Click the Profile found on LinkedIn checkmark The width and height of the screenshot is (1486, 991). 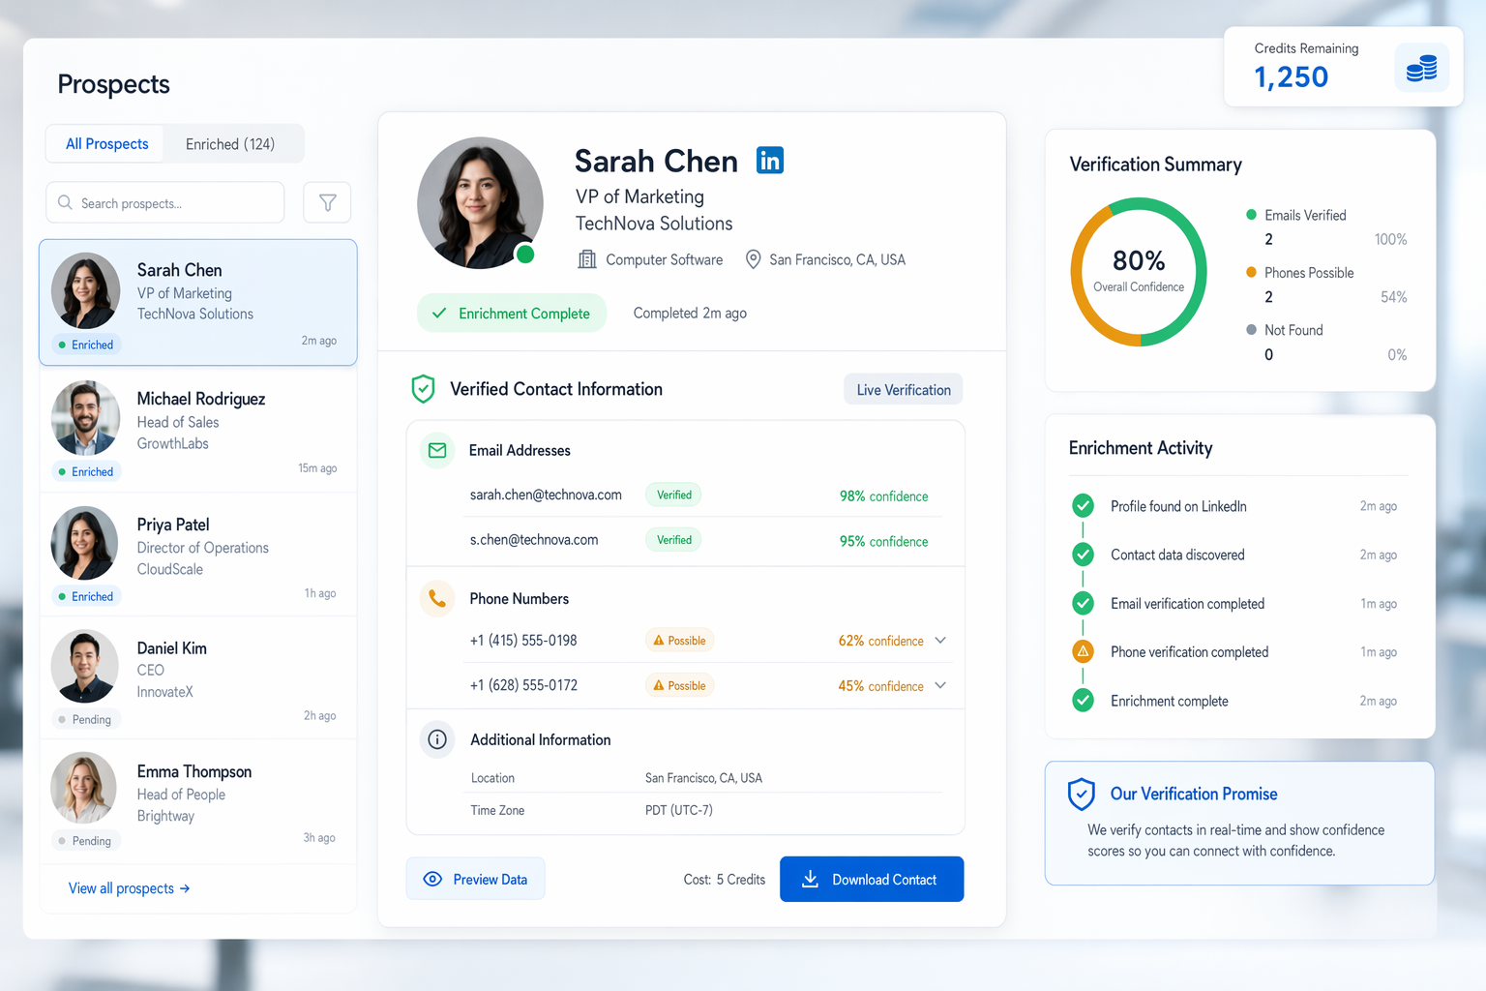click(1084, 505)
